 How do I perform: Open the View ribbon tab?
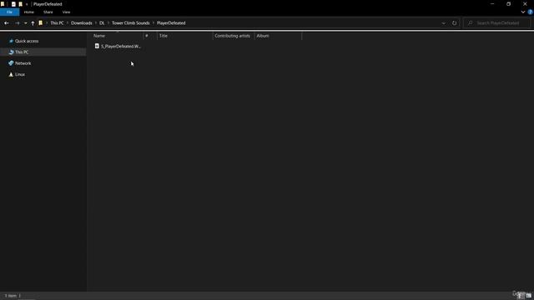click(66, 12)
